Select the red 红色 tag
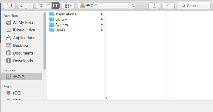The image size is (213, 112). tap(17, 93)
